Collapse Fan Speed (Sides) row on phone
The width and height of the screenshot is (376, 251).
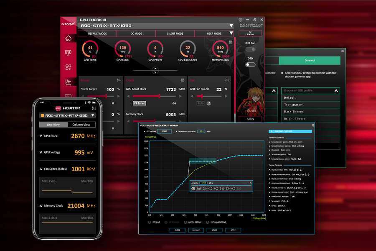[x=41, y=169]
